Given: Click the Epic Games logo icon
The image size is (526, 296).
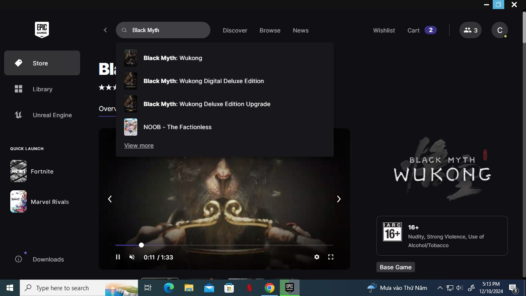Looking at the screenshot, I should coord(42,30).
